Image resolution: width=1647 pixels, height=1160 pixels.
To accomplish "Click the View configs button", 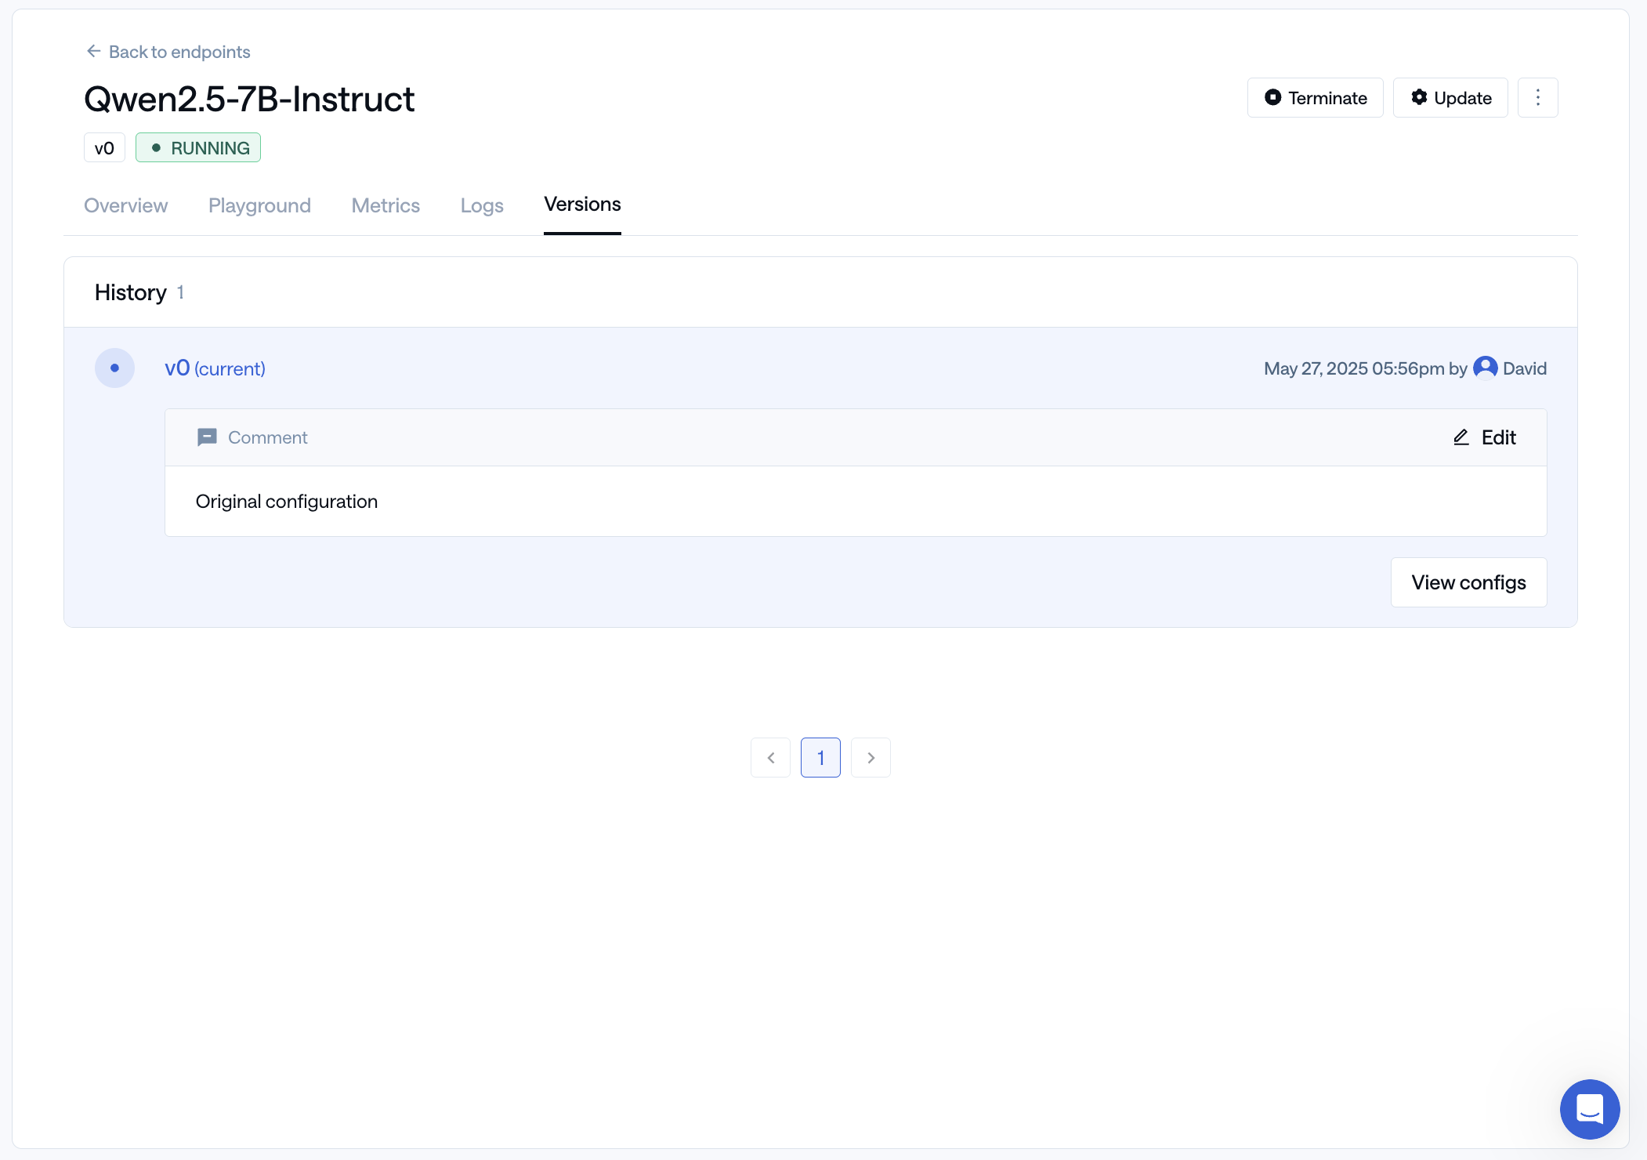I will [1468, 582].
